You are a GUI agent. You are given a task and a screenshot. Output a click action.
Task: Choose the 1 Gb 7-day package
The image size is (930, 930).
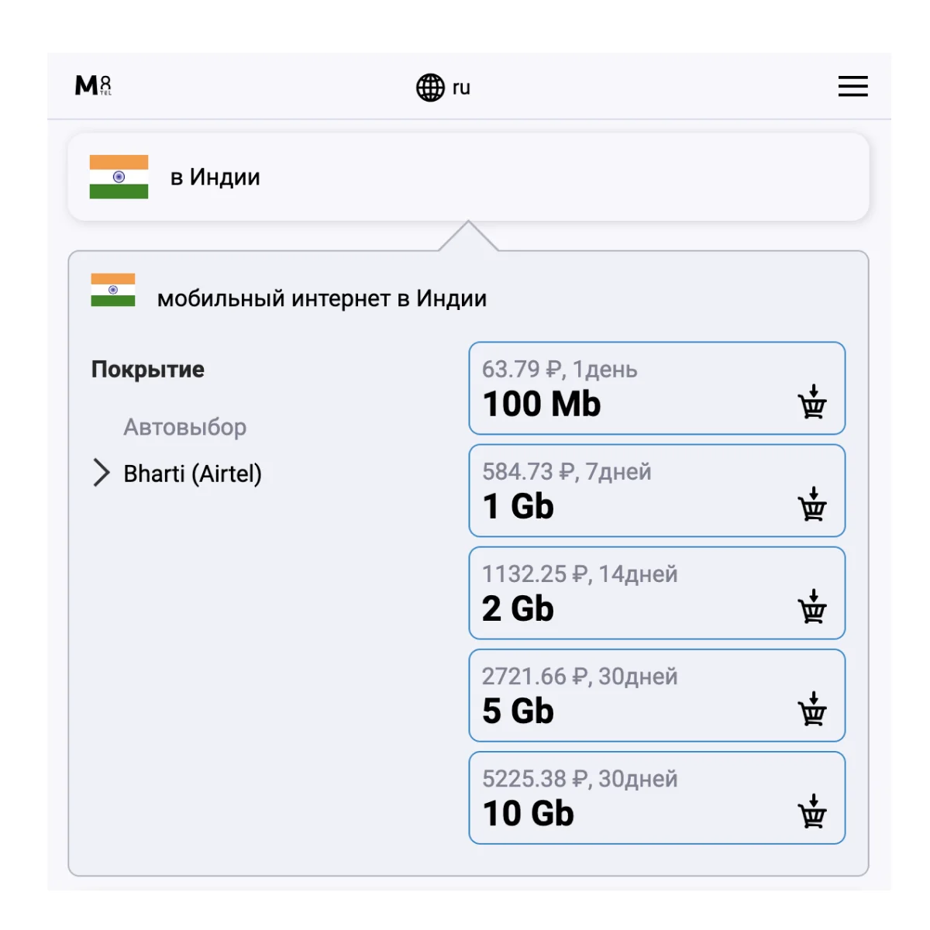point(620,491)
